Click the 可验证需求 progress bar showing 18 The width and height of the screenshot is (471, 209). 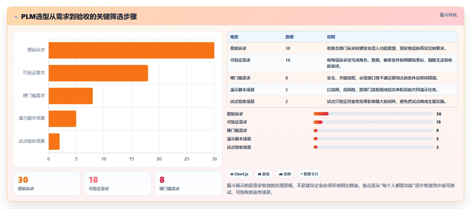coord(373,122)
